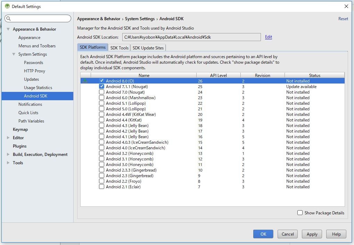The image size is (354, 245).
Task: Open the SDK Update Sites tab
Action: 148,48
